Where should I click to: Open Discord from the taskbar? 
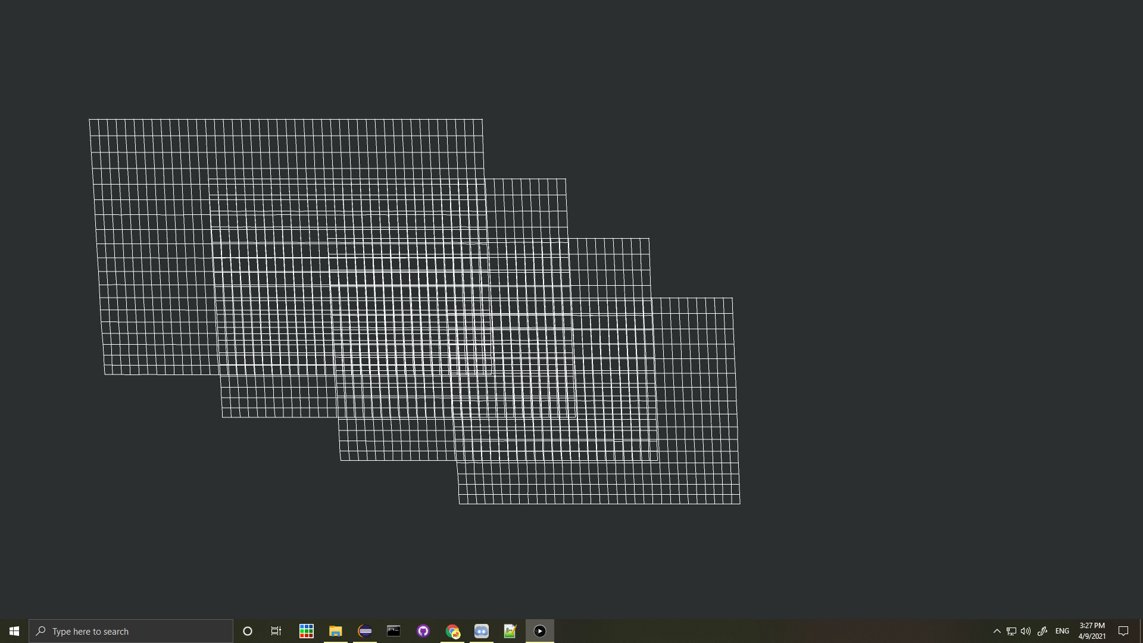(x=482, y=631)
